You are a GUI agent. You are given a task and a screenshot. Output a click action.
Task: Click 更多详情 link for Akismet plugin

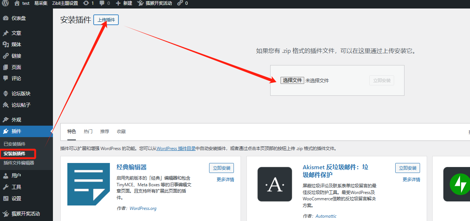411,180
